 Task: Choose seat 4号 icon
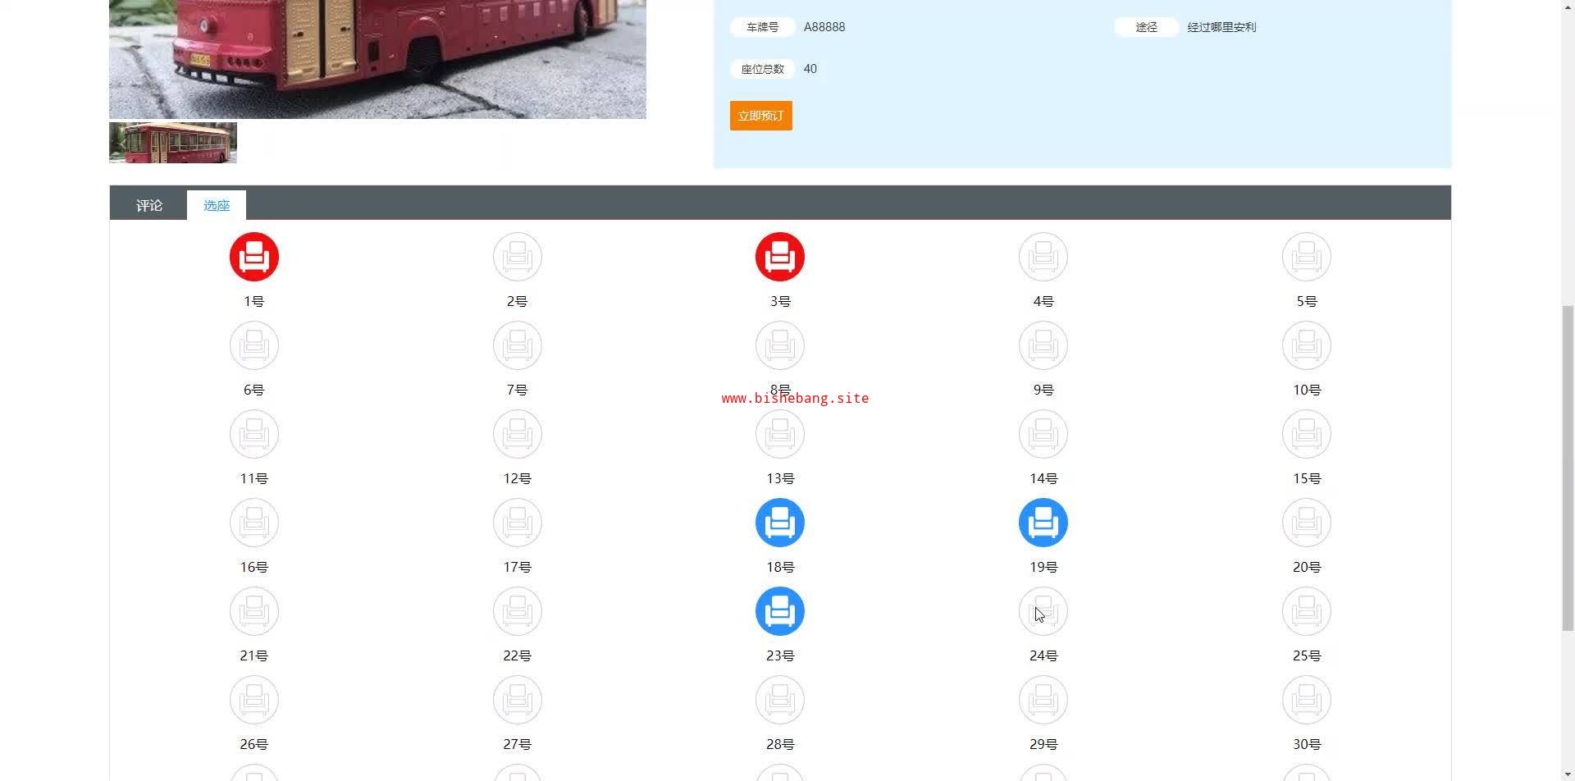1043,257
